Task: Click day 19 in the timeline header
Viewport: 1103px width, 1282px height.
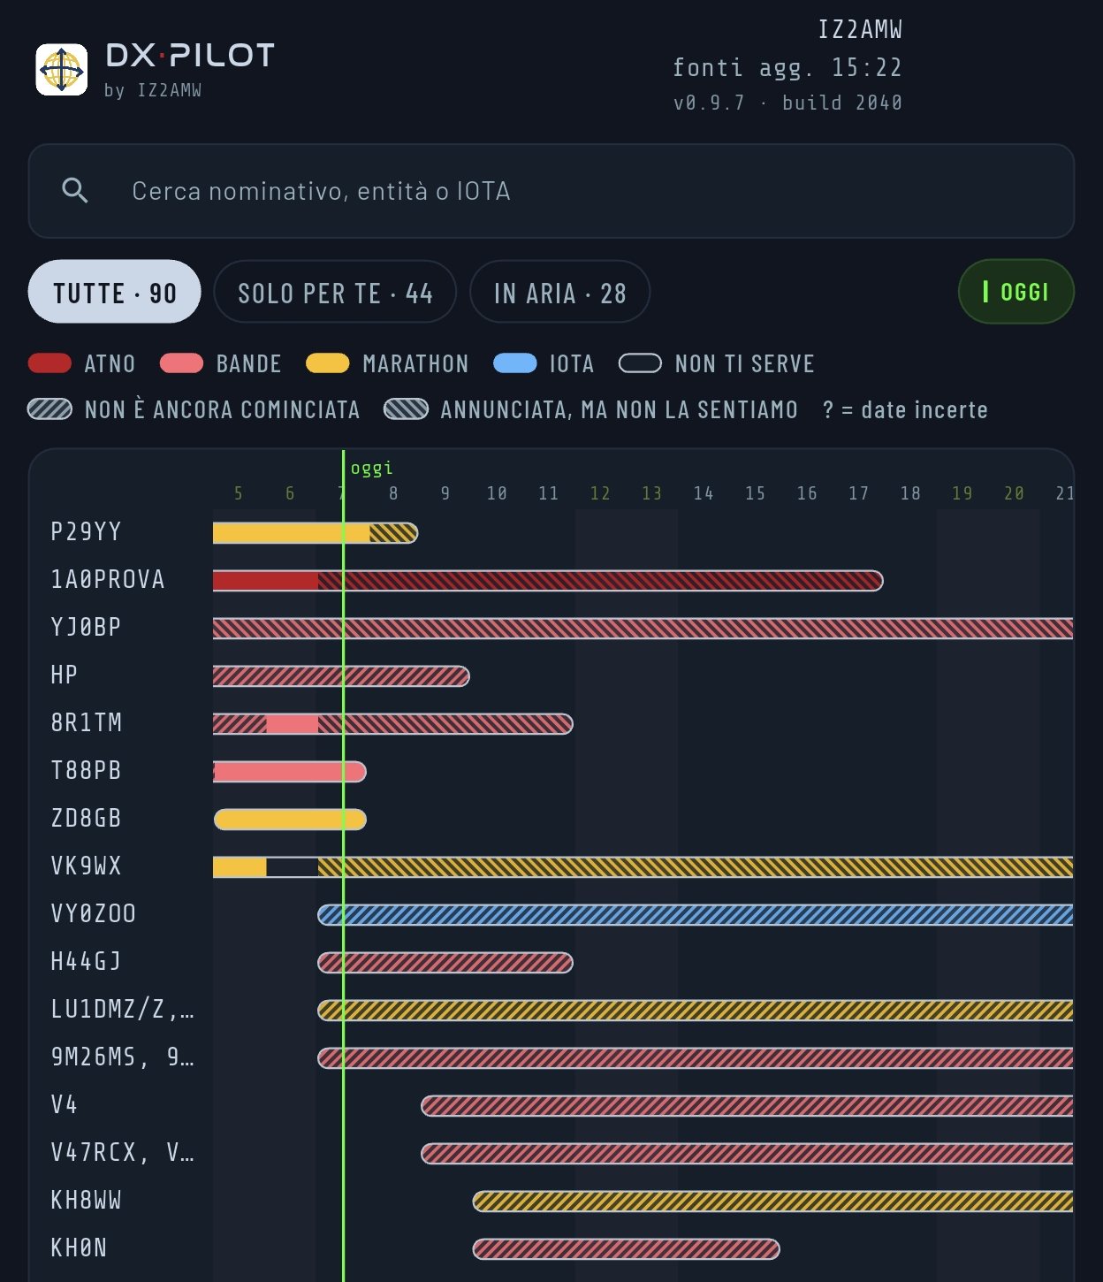Action: [962, 493]
